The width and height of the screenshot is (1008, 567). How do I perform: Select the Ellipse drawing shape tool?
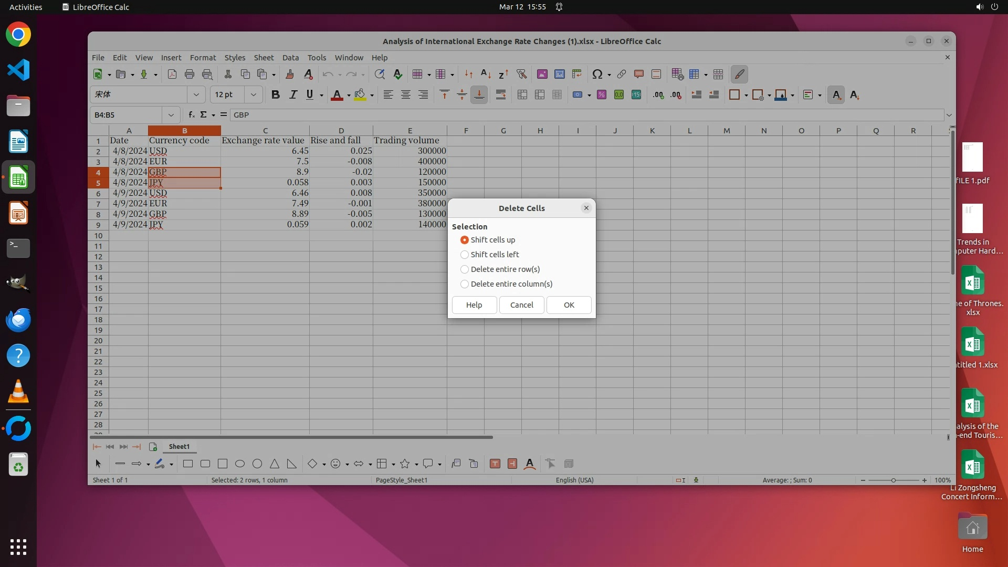(x=240, y=464)
